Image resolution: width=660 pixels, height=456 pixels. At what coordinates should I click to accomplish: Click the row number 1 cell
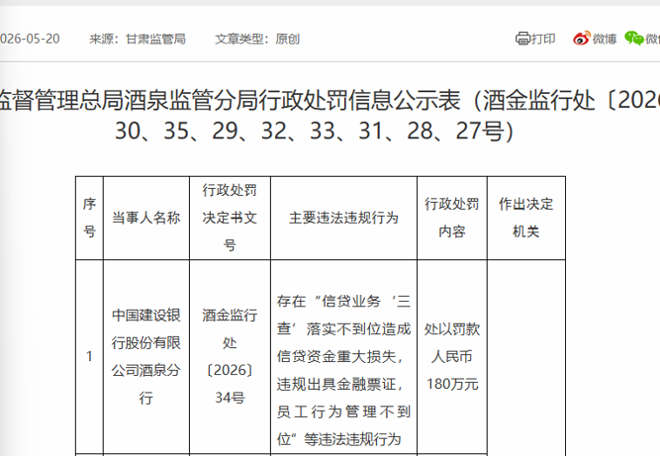point(89,357)
